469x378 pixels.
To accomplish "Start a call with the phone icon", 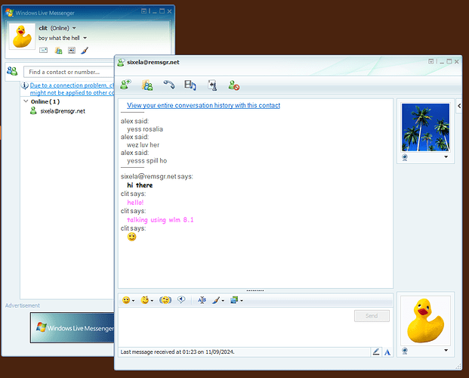I will [169, 85].
